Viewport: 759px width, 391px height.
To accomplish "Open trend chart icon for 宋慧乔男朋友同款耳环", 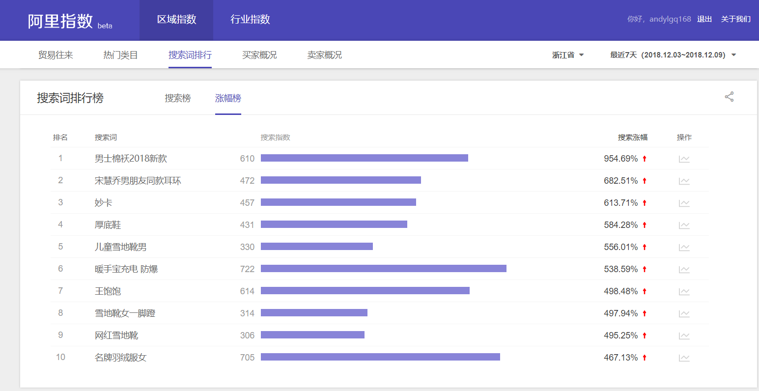I will click(684, 181).
